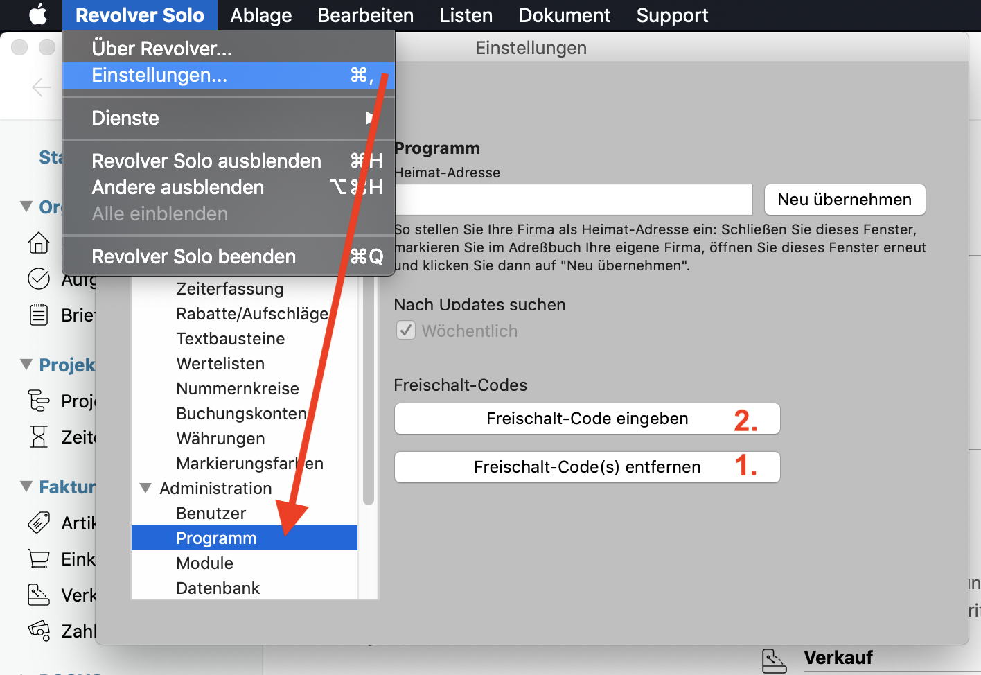Click the Freischalt-Code eingeben button
The image size is (981, 675).
coord(587,419)
